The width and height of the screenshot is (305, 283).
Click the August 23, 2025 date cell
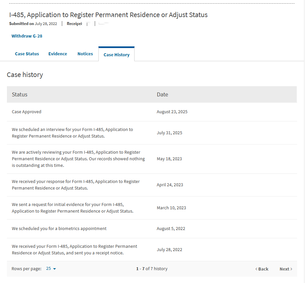[x=172, y=112]
